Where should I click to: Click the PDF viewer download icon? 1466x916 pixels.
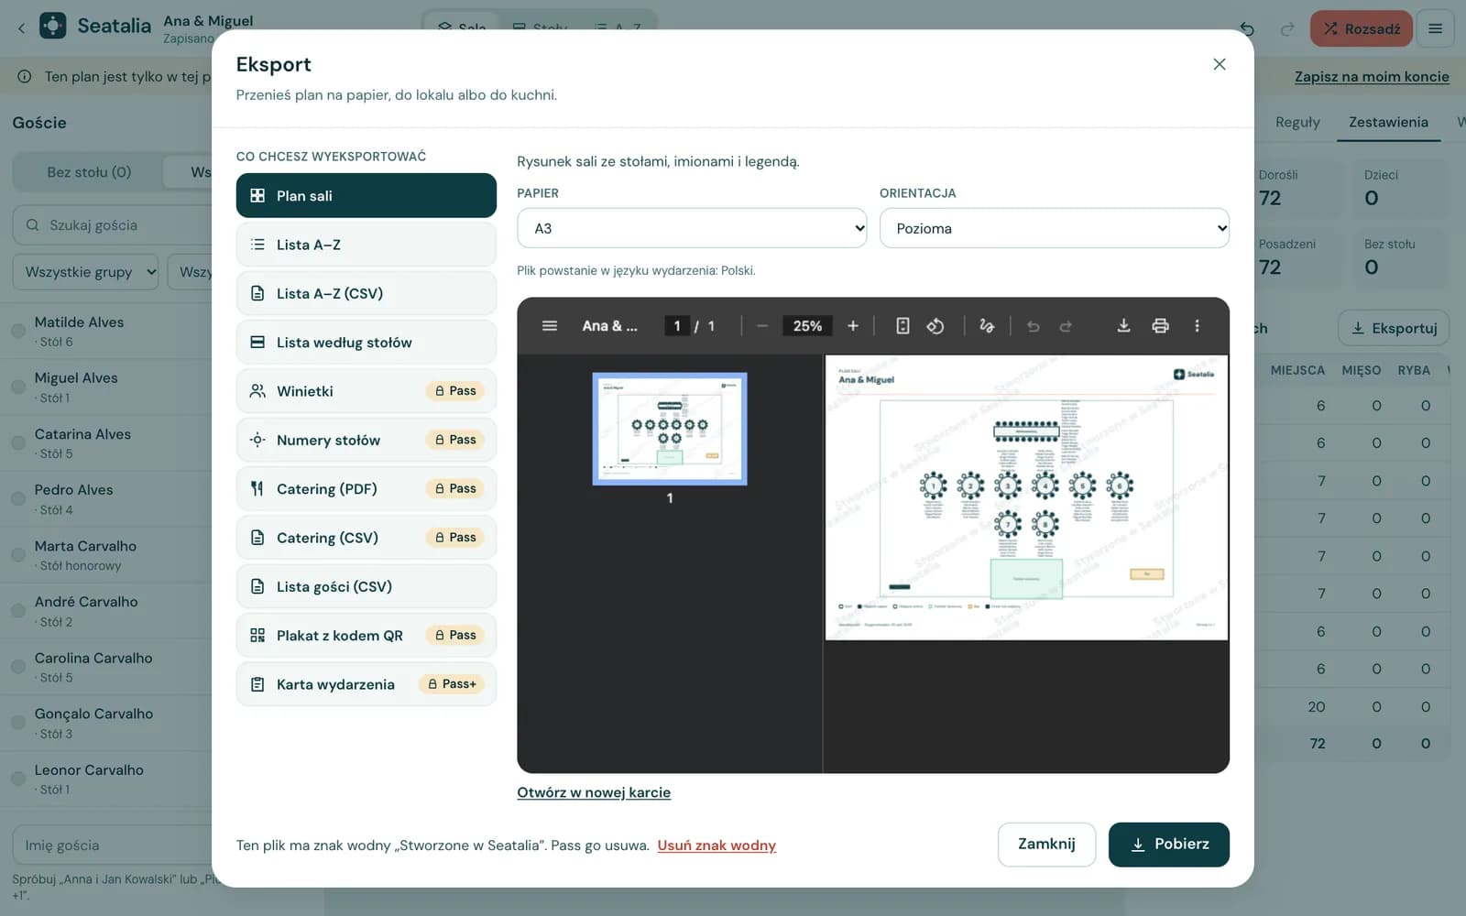pyautogui.click(x=1123, y=326)
